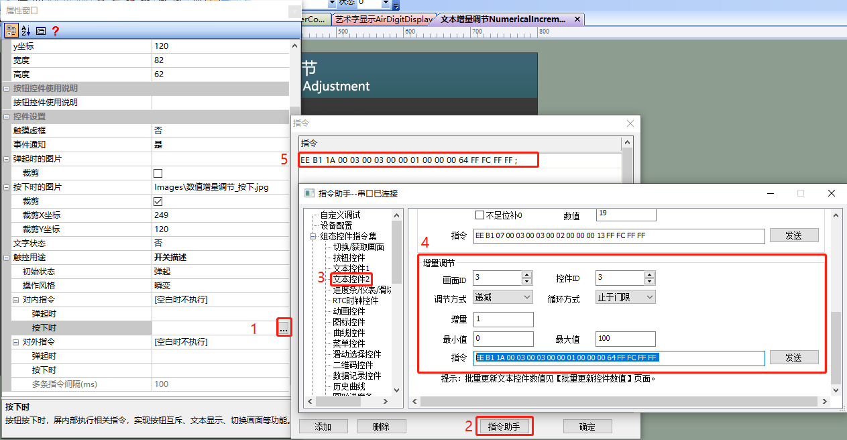Image resolution: width=847 pixels, height=440 pixels.
Task: Select the 事件通知 property row
Action: (x=146, y=145)
